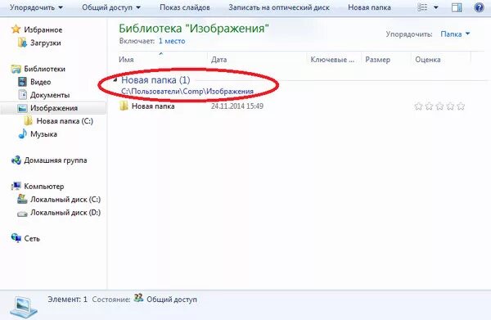491x320 pixels.
Task: Click the Новая папка (1) group title
Action: (x=155, y=80)
